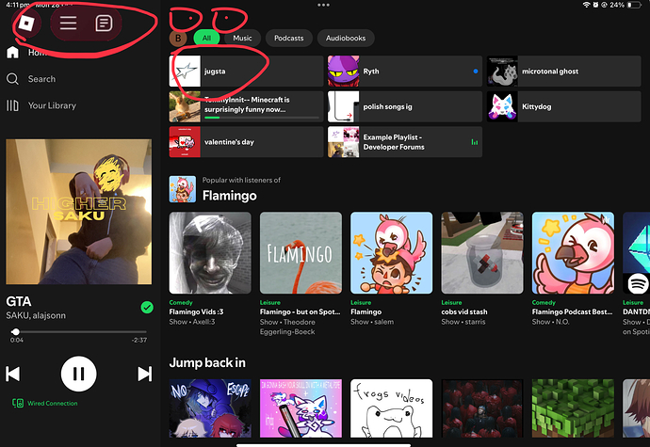The height and width of the screenshot is (447, 650).
Task: Tap the Wi-Fi status icon
Action: pyautogui.click(x=586, y=5)
